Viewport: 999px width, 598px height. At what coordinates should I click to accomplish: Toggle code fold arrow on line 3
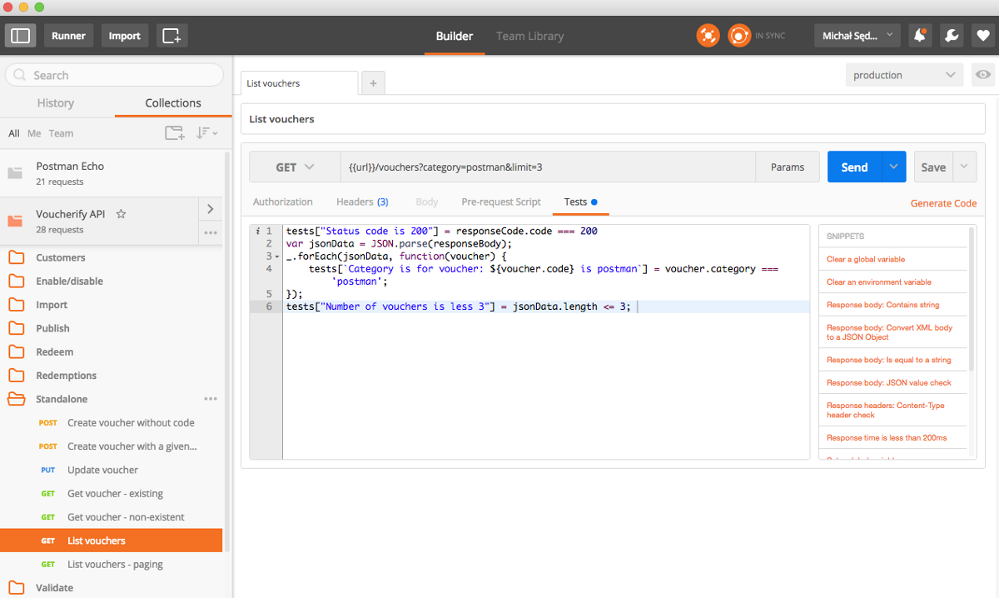[276, 257]
